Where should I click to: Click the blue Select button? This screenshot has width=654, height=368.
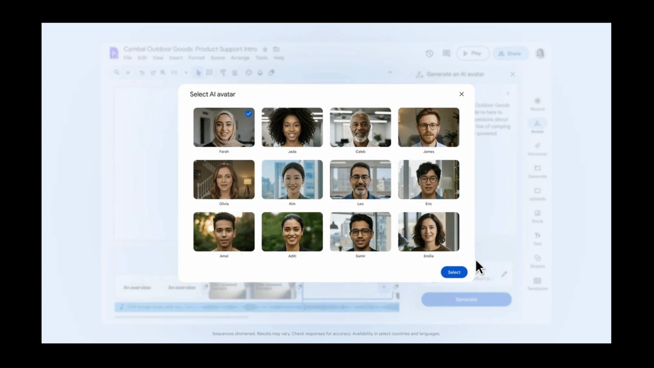click(x=454, y=272)
